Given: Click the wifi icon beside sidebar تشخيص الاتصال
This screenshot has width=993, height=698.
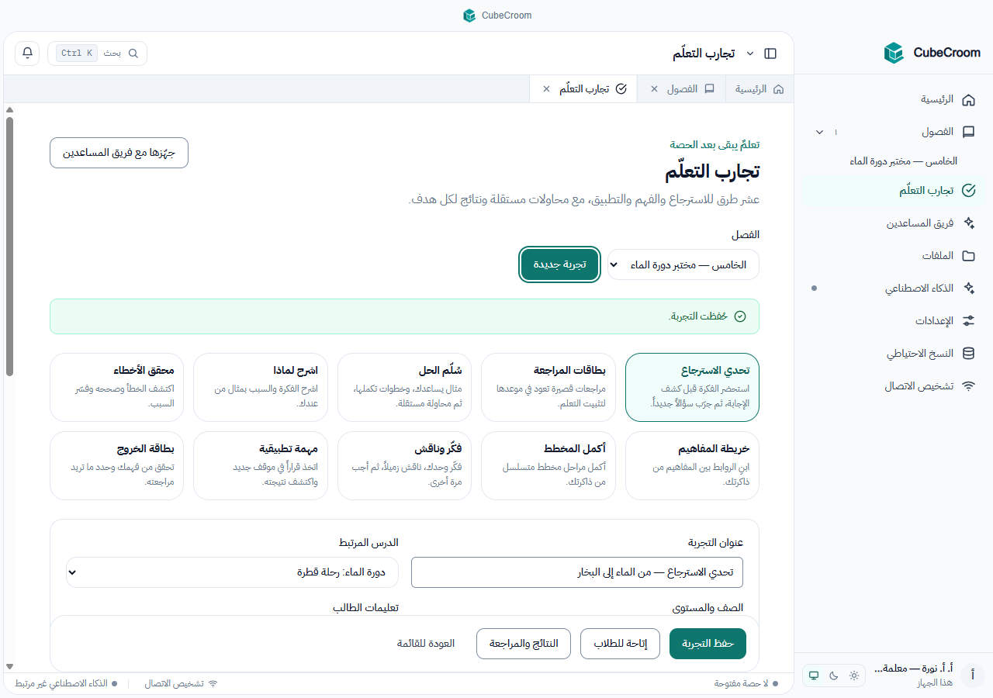Looking at the screenshot, I should click(x=968, y=386).
